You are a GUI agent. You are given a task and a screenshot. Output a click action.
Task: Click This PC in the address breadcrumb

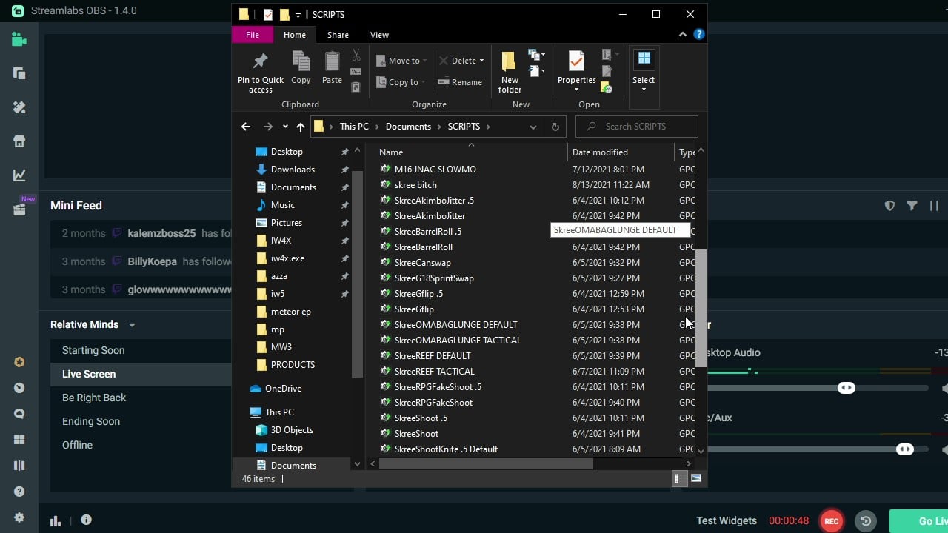coord(354,127)
